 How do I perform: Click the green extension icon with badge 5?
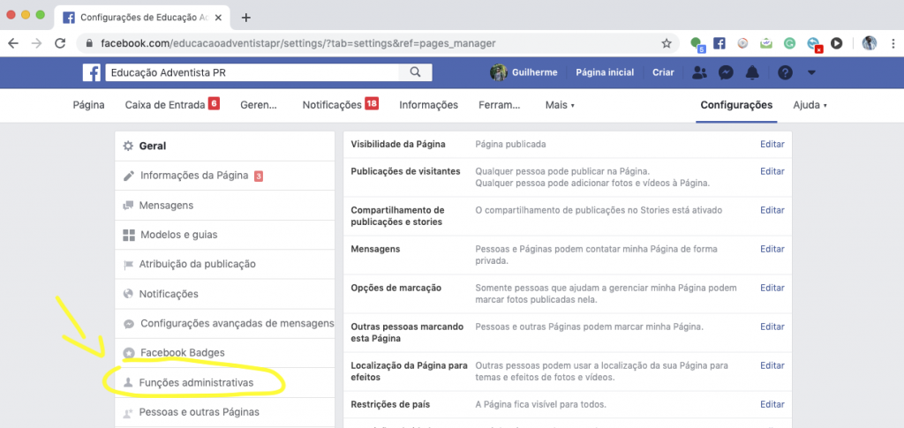[x=697, y=44]
